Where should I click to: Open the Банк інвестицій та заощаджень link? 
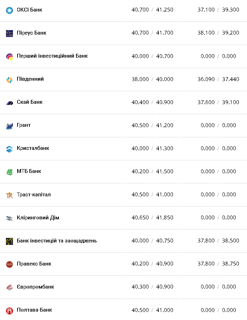[x=57, y=241]
